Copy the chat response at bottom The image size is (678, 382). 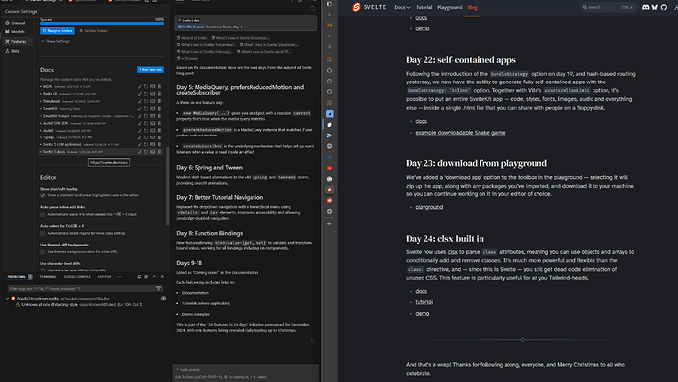pos(313,341)
